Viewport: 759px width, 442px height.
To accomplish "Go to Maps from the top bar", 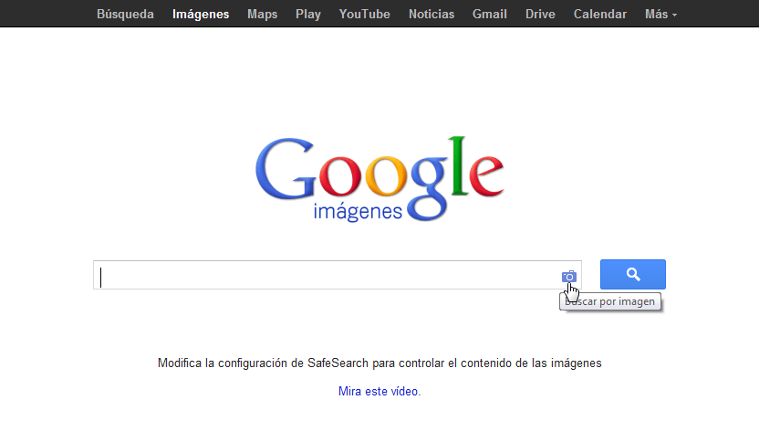I will (x=263, y=14).
